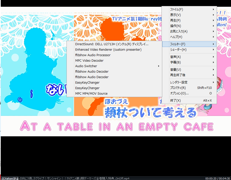Open the 操作(N) submenu
Viewport: 231px width, 180px height.
point(189,26)
